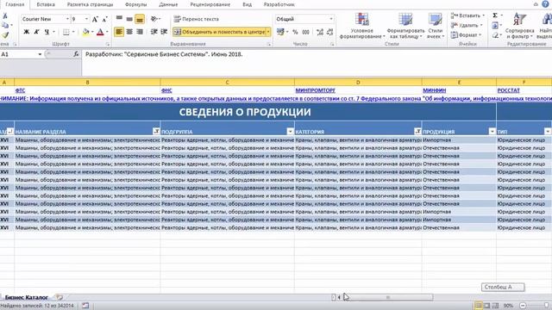
Task: Open Сортировка и фильтр menu
Action: (x=519, y=26)
